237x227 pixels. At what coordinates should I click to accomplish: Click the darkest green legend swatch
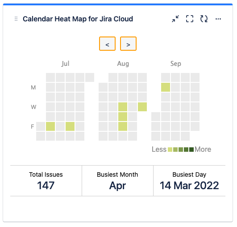pyautogui.click(x=191, y=150)
